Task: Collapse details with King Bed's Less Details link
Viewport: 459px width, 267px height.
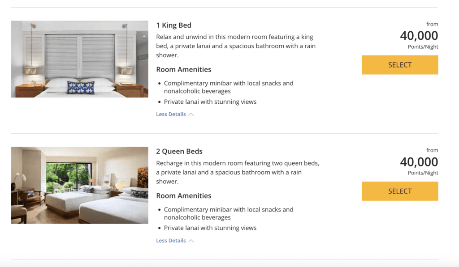Action: click(171, 114)
